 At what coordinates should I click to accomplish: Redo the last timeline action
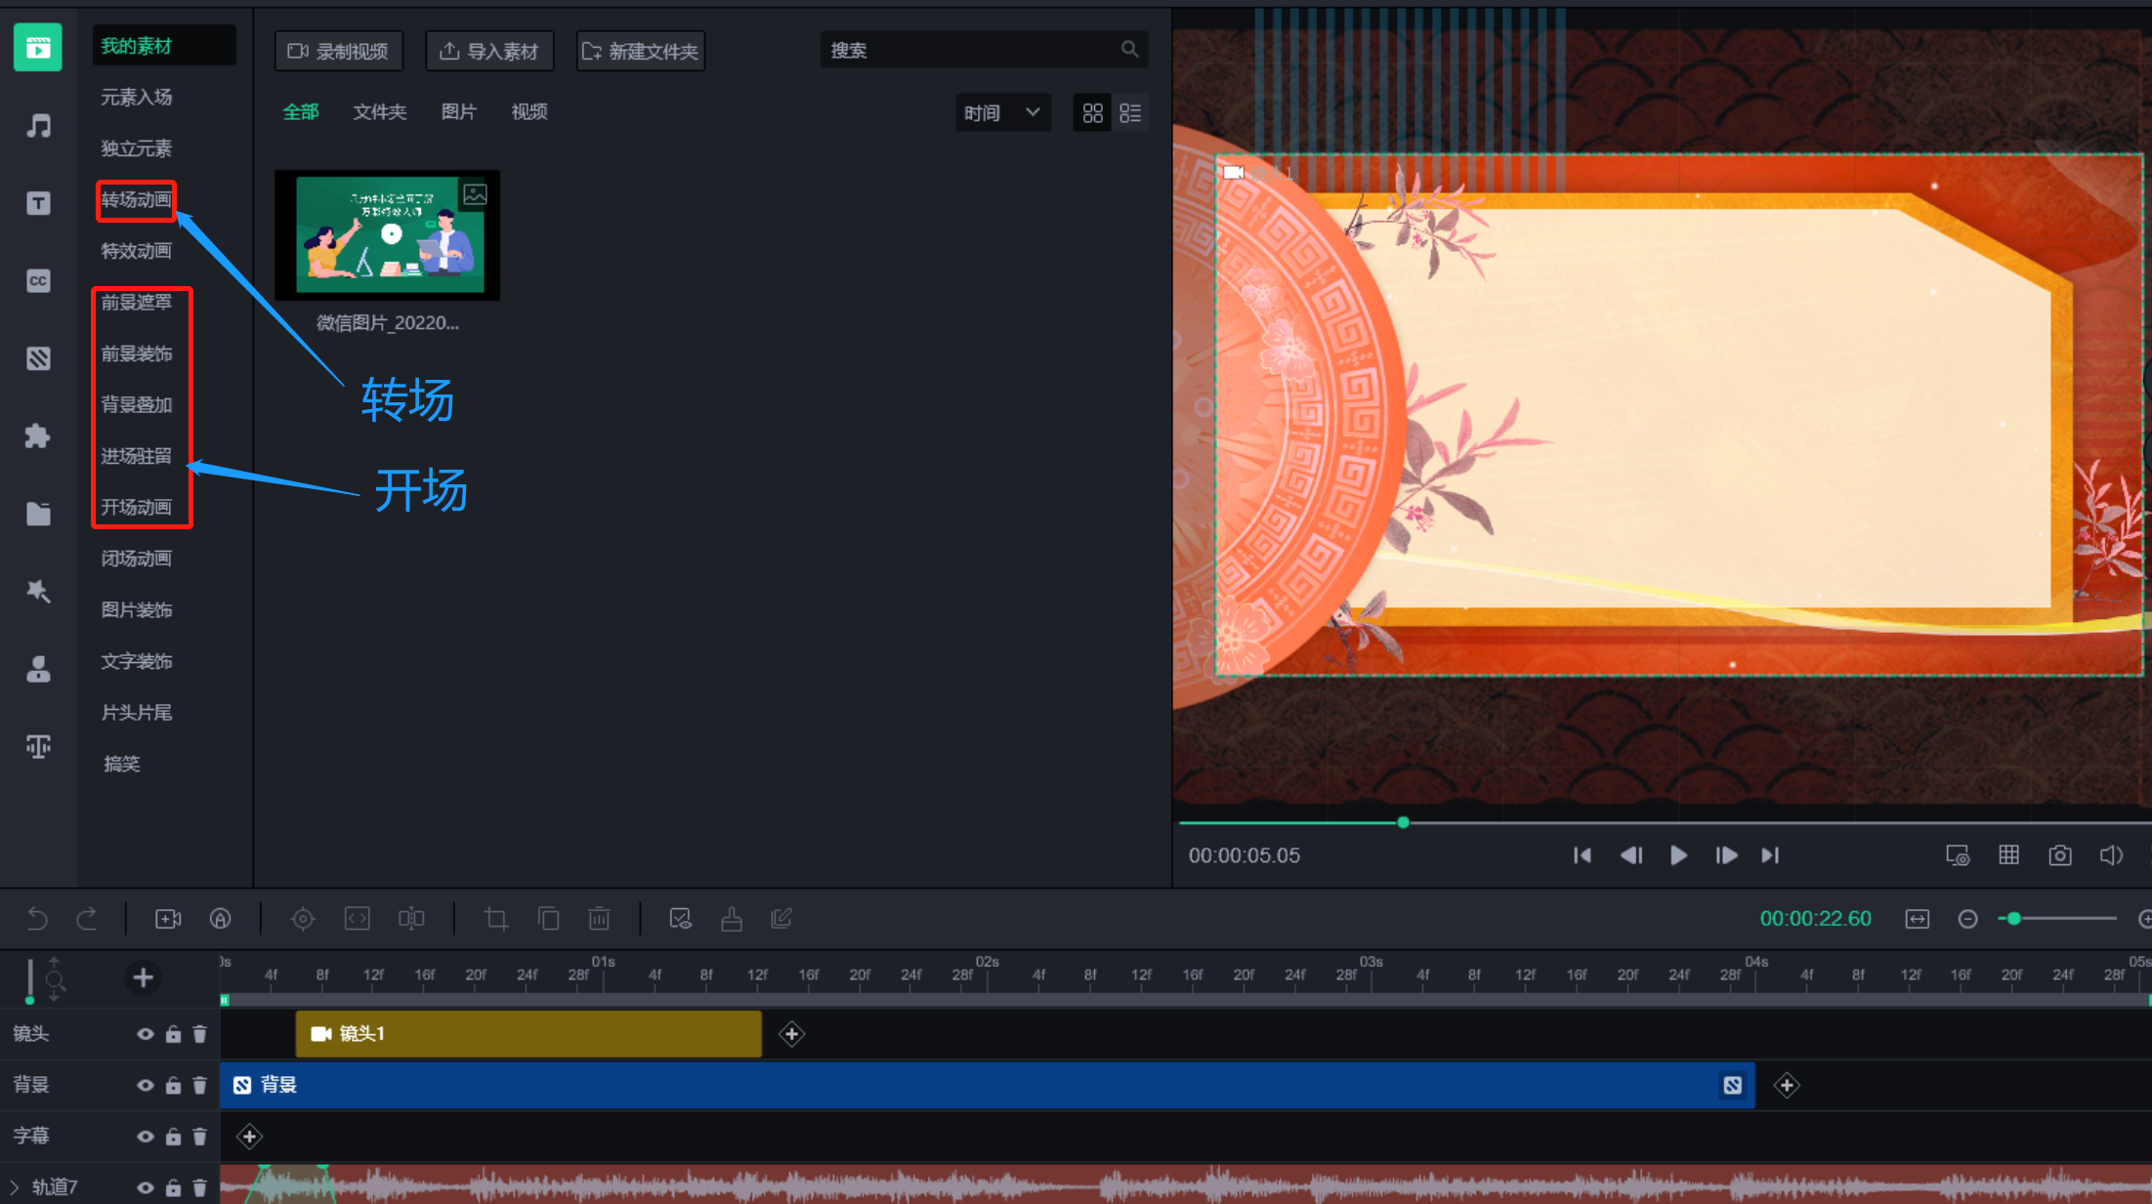pos(87,919)
